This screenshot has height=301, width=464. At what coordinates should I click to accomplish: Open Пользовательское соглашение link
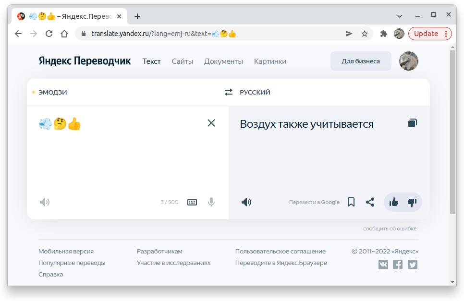coord(281,252)
